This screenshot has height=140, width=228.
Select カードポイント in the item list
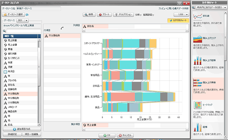point(21,58)
